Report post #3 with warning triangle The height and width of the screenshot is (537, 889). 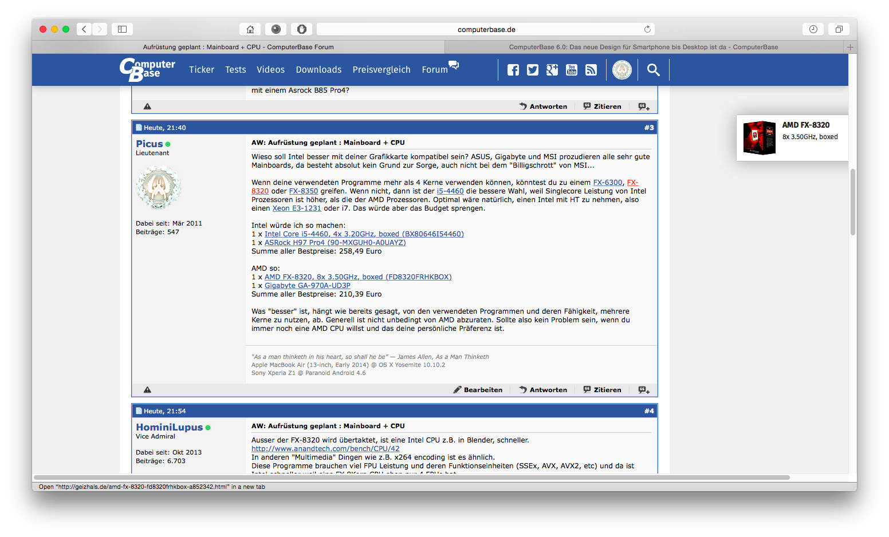[x=147, y=390]
